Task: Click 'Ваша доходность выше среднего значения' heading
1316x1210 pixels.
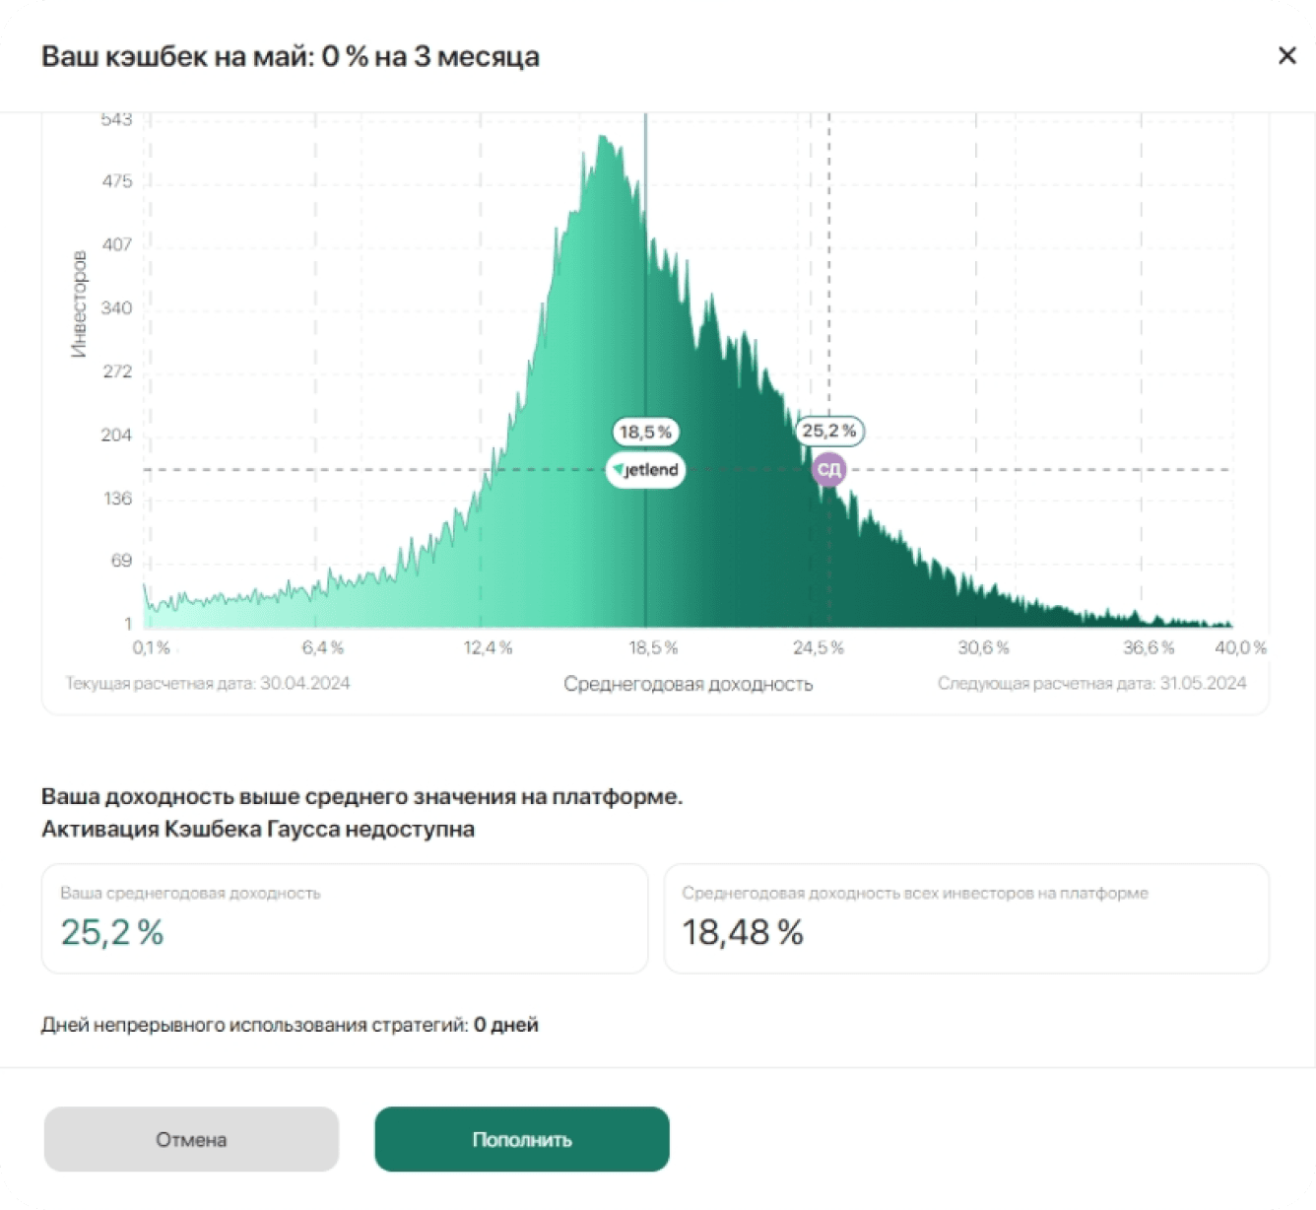Action: click(x=362, y=796)
